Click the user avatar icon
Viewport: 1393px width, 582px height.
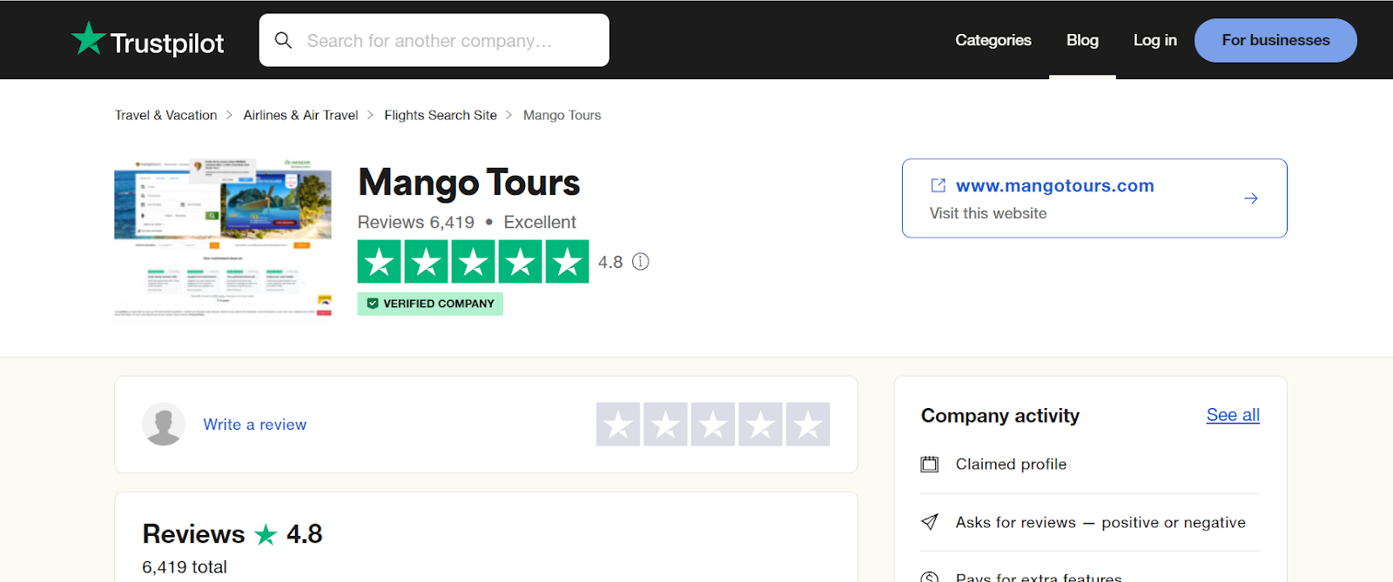click(x=164, y=425)
